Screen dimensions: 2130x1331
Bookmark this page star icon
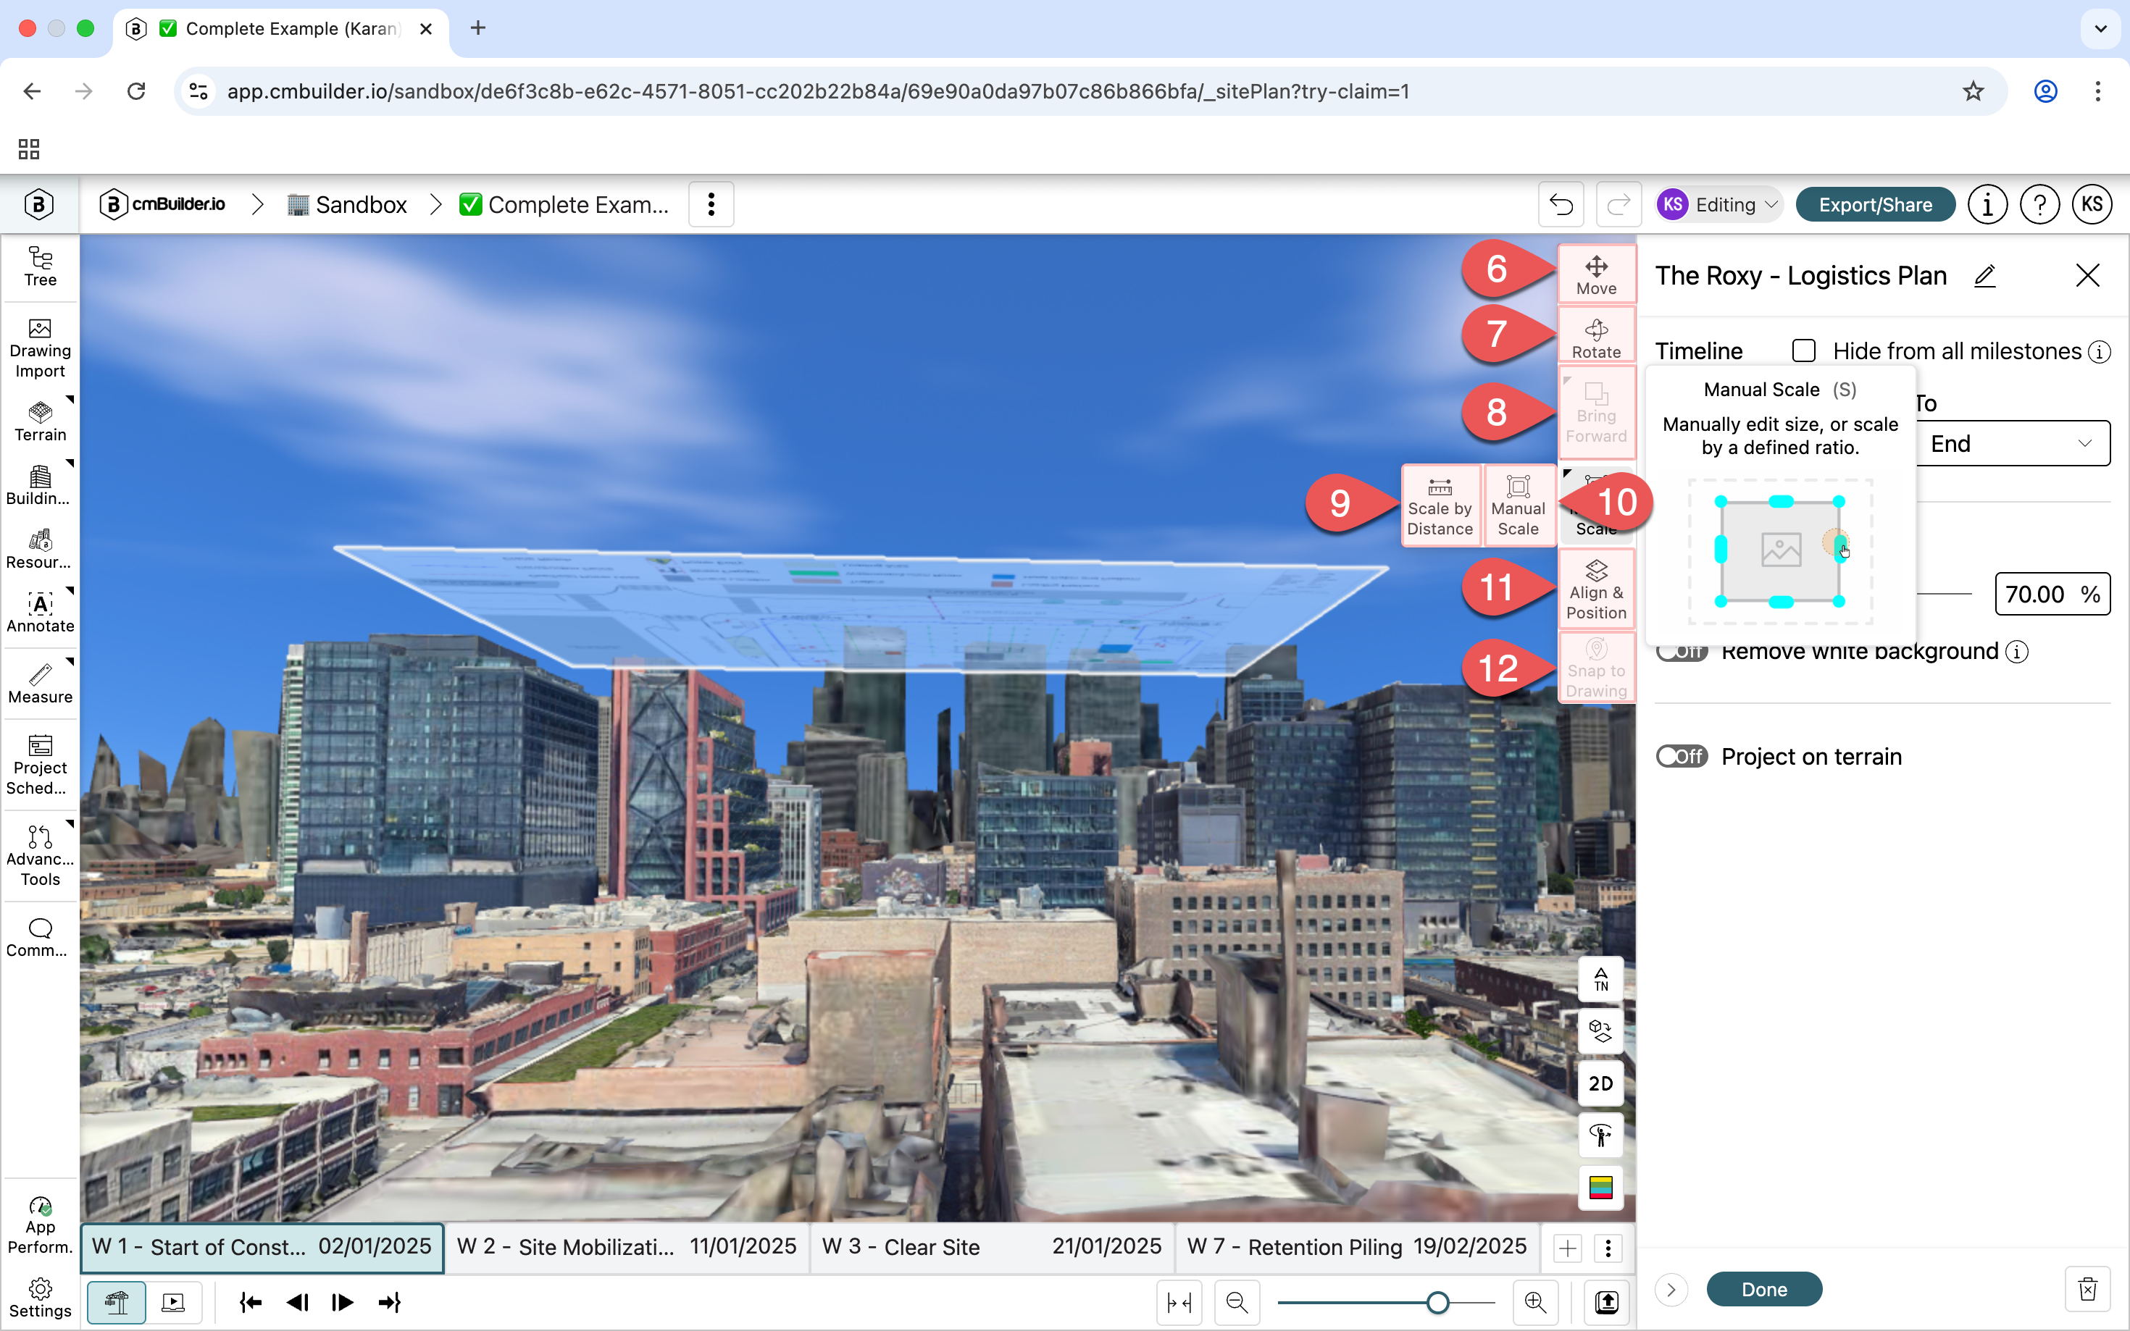pos(1972,91)
